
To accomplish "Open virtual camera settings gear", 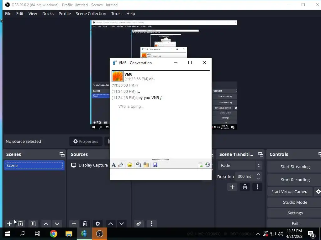I will pos(318,192).
